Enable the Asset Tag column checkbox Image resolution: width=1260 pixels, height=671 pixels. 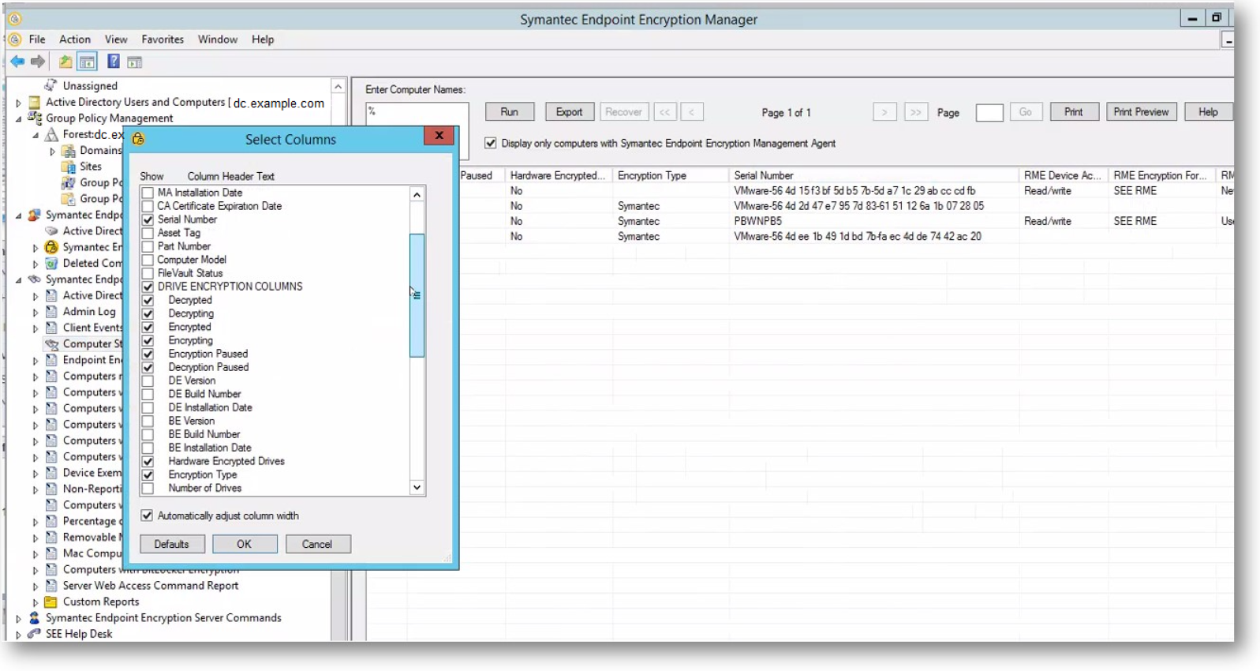[x=148, y=233]
